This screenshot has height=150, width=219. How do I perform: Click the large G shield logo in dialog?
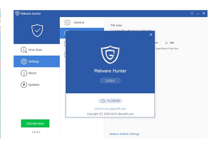110,55
